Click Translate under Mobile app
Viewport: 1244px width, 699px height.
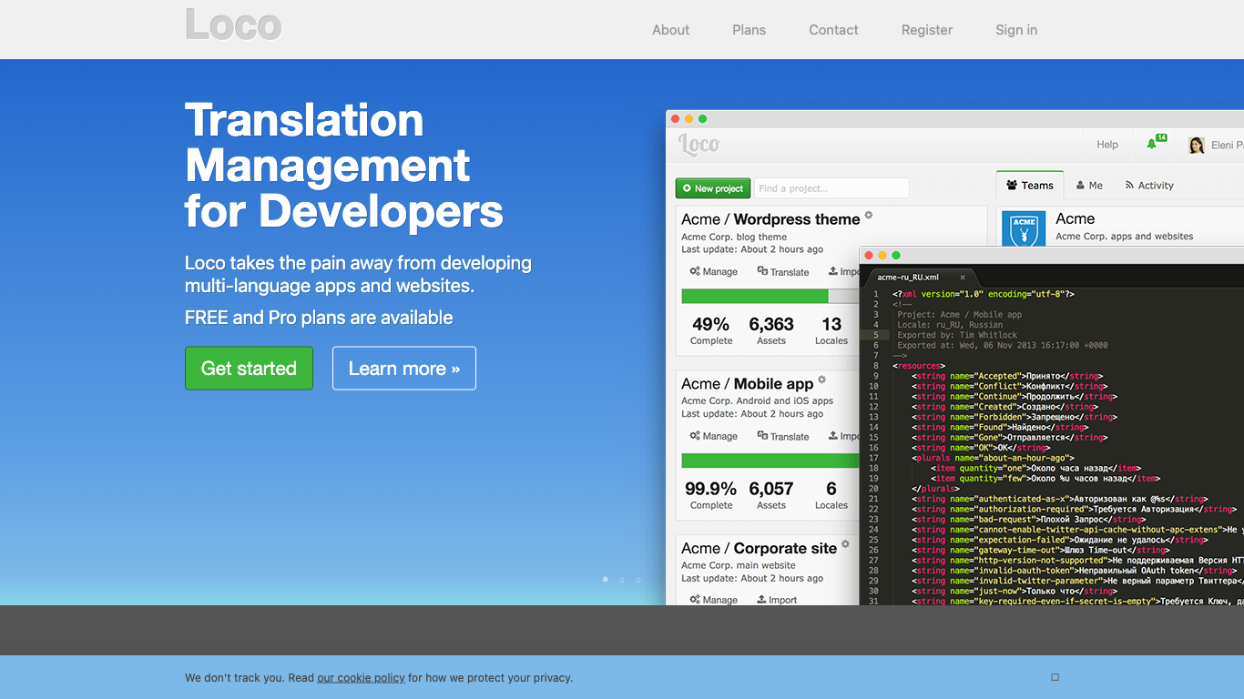point(783,436)
